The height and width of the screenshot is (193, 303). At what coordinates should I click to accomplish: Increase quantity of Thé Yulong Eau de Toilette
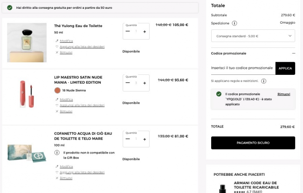point(145,32)
